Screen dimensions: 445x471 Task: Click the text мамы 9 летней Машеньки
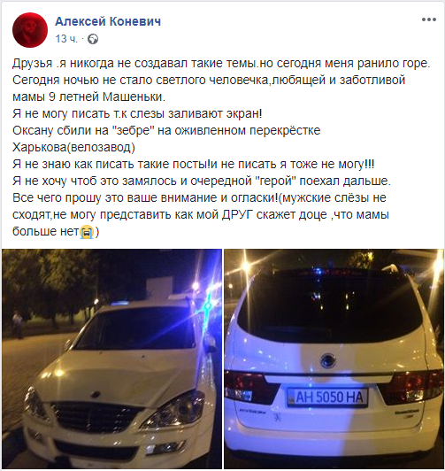coord(88,97)
